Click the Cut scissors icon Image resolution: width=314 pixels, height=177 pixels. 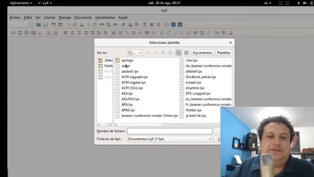coord(82,25)
